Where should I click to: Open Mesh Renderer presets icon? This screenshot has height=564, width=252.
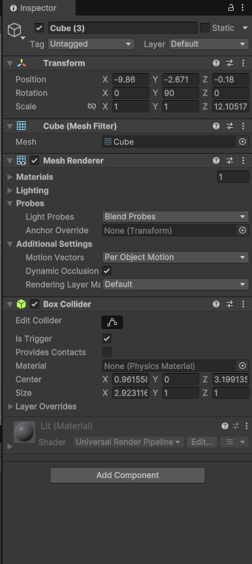230,160
